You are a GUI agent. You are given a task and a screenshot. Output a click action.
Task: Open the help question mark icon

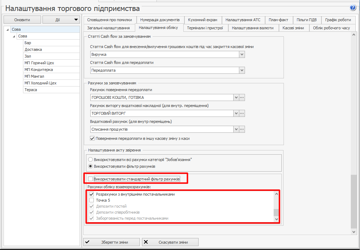(353, 7)
